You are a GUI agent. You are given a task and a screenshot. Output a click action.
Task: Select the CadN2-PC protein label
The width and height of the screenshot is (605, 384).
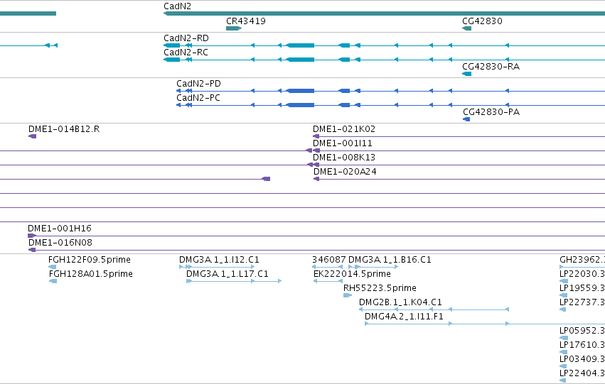tap(198, 98)
